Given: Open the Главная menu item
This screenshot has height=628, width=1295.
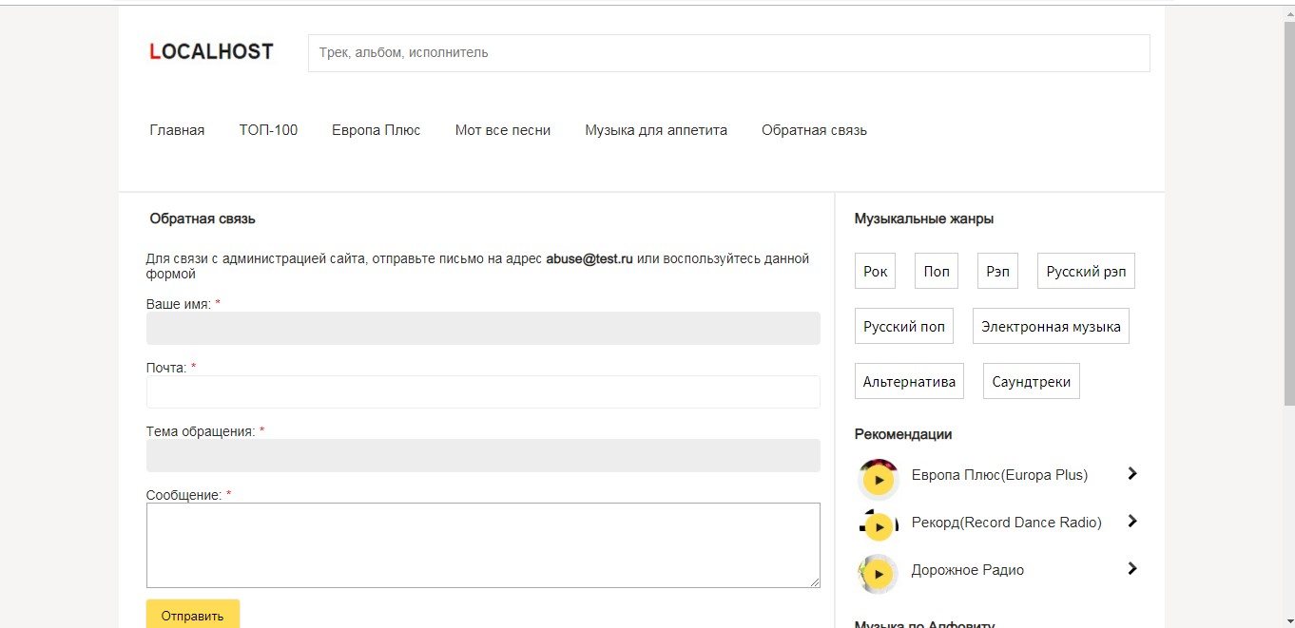Looking at the screenshot, I should point(177,130).
